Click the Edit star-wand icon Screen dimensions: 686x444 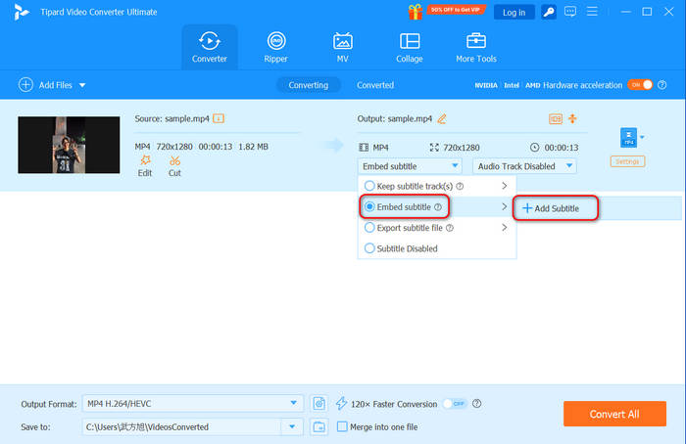pyautogui.click(x=145, y=160)
